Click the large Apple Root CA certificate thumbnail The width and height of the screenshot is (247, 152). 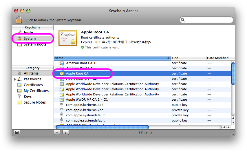(68, 38)
